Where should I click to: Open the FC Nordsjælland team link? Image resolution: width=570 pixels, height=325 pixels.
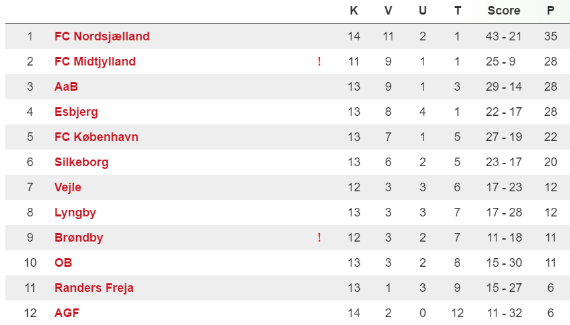coord(102,36)
